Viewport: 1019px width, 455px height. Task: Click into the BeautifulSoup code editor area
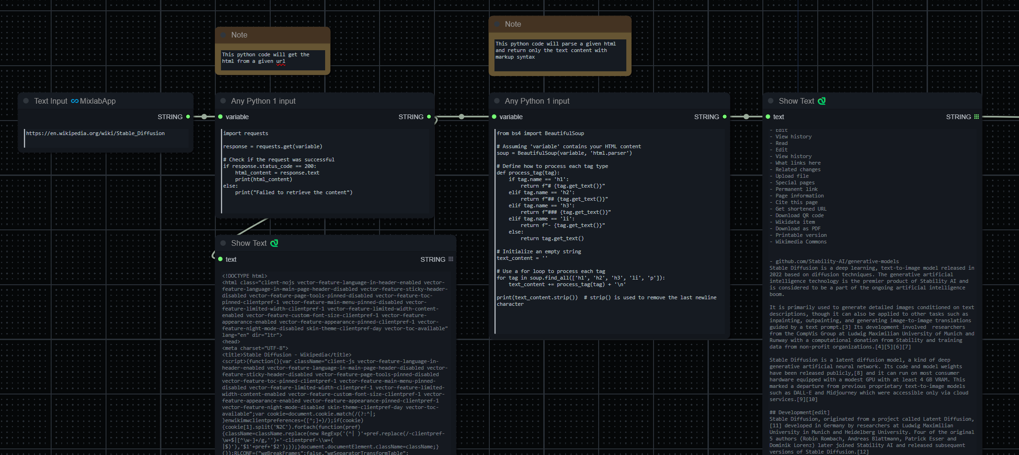click(610, 231)
